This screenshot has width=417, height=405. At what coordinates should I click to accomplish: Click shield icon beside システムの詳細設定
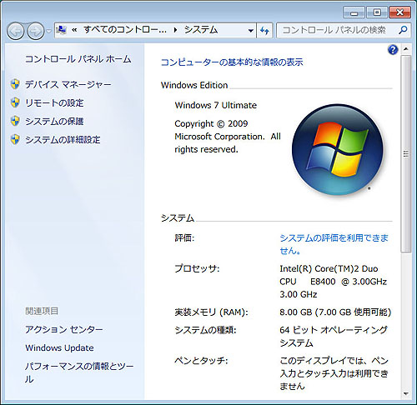tap(15, 139)
